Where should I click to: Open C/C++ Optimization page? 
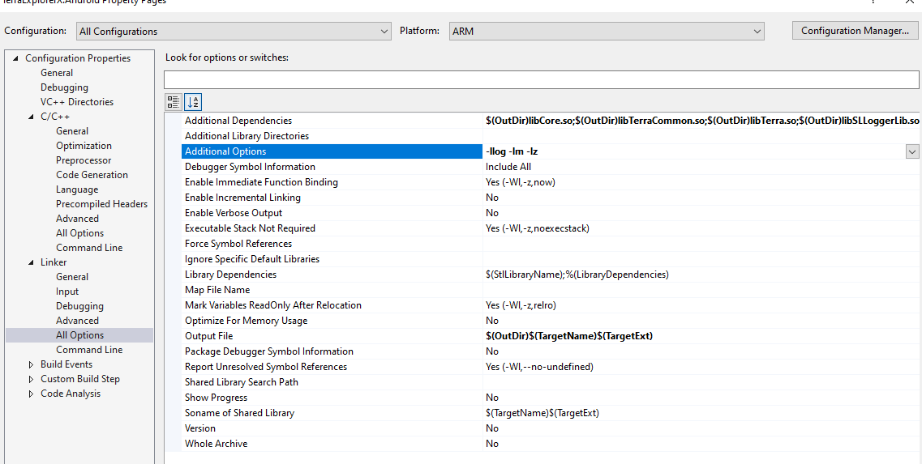pyautogui.click(x=84, y=146)
